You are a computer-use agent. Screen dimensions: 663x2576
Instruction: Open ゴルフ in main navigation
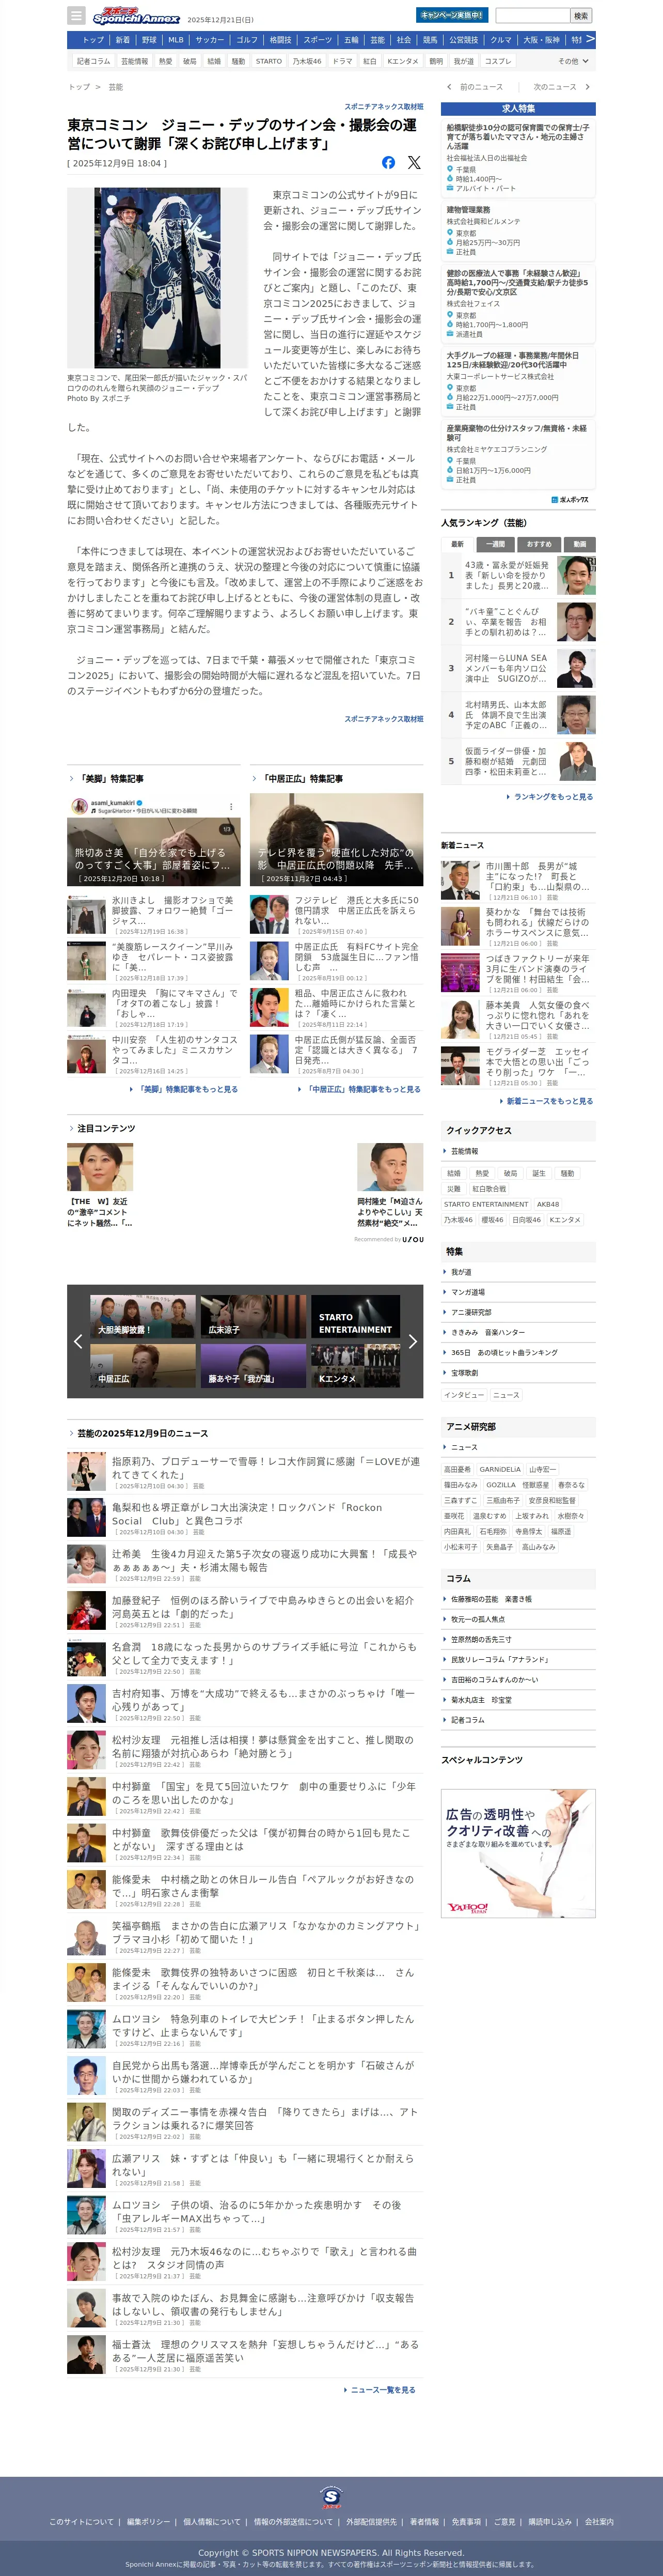coord(247,40)
